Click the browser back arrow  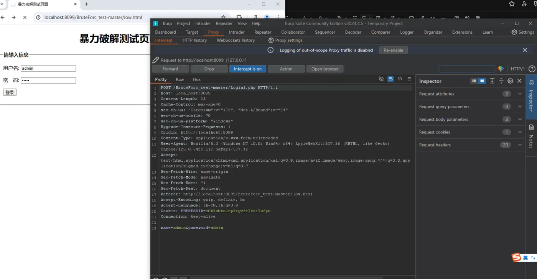point(3,17)
